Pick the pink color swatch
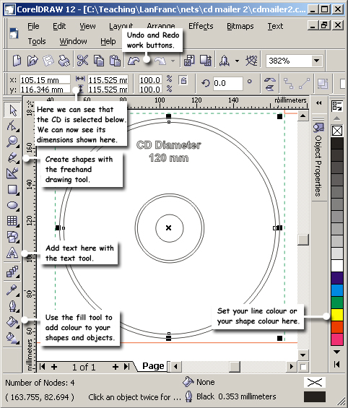Viewport: 348px width, 408px height. click(337, 339)
